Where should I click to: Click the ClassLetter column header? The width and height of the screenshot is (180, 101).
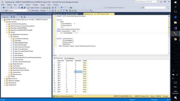click(78, 61)
